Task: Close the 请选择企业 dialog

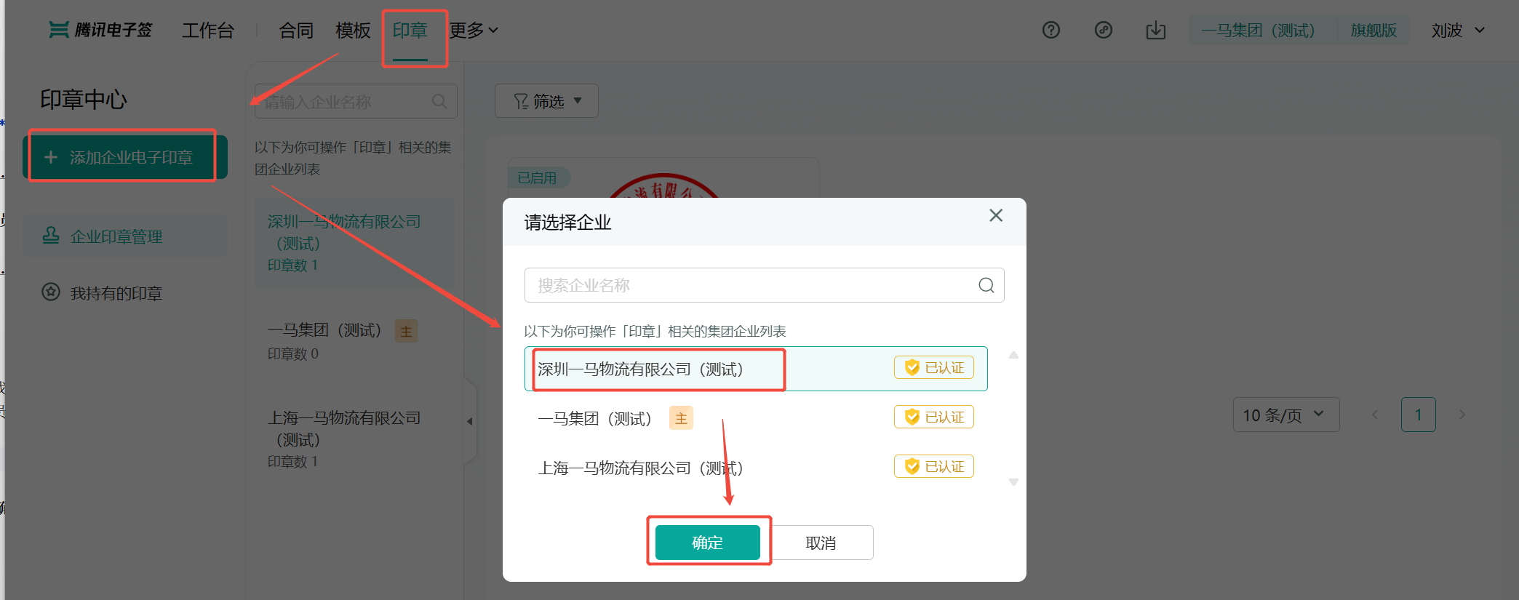Action: pos(996,215)
